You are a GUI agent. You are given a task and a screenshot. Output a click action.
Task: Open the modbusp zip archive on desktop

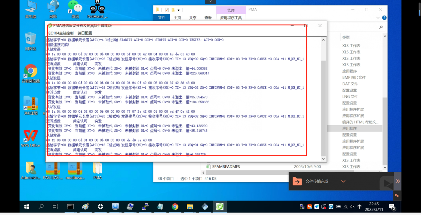pyautogui.click(x=75, y=170)
